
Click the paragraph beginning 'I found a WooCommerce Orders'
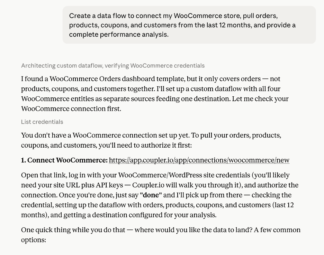tap(155, 94)
